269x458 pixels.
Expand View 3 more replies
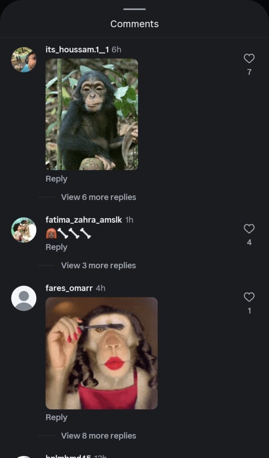click(x=99, y=266)
